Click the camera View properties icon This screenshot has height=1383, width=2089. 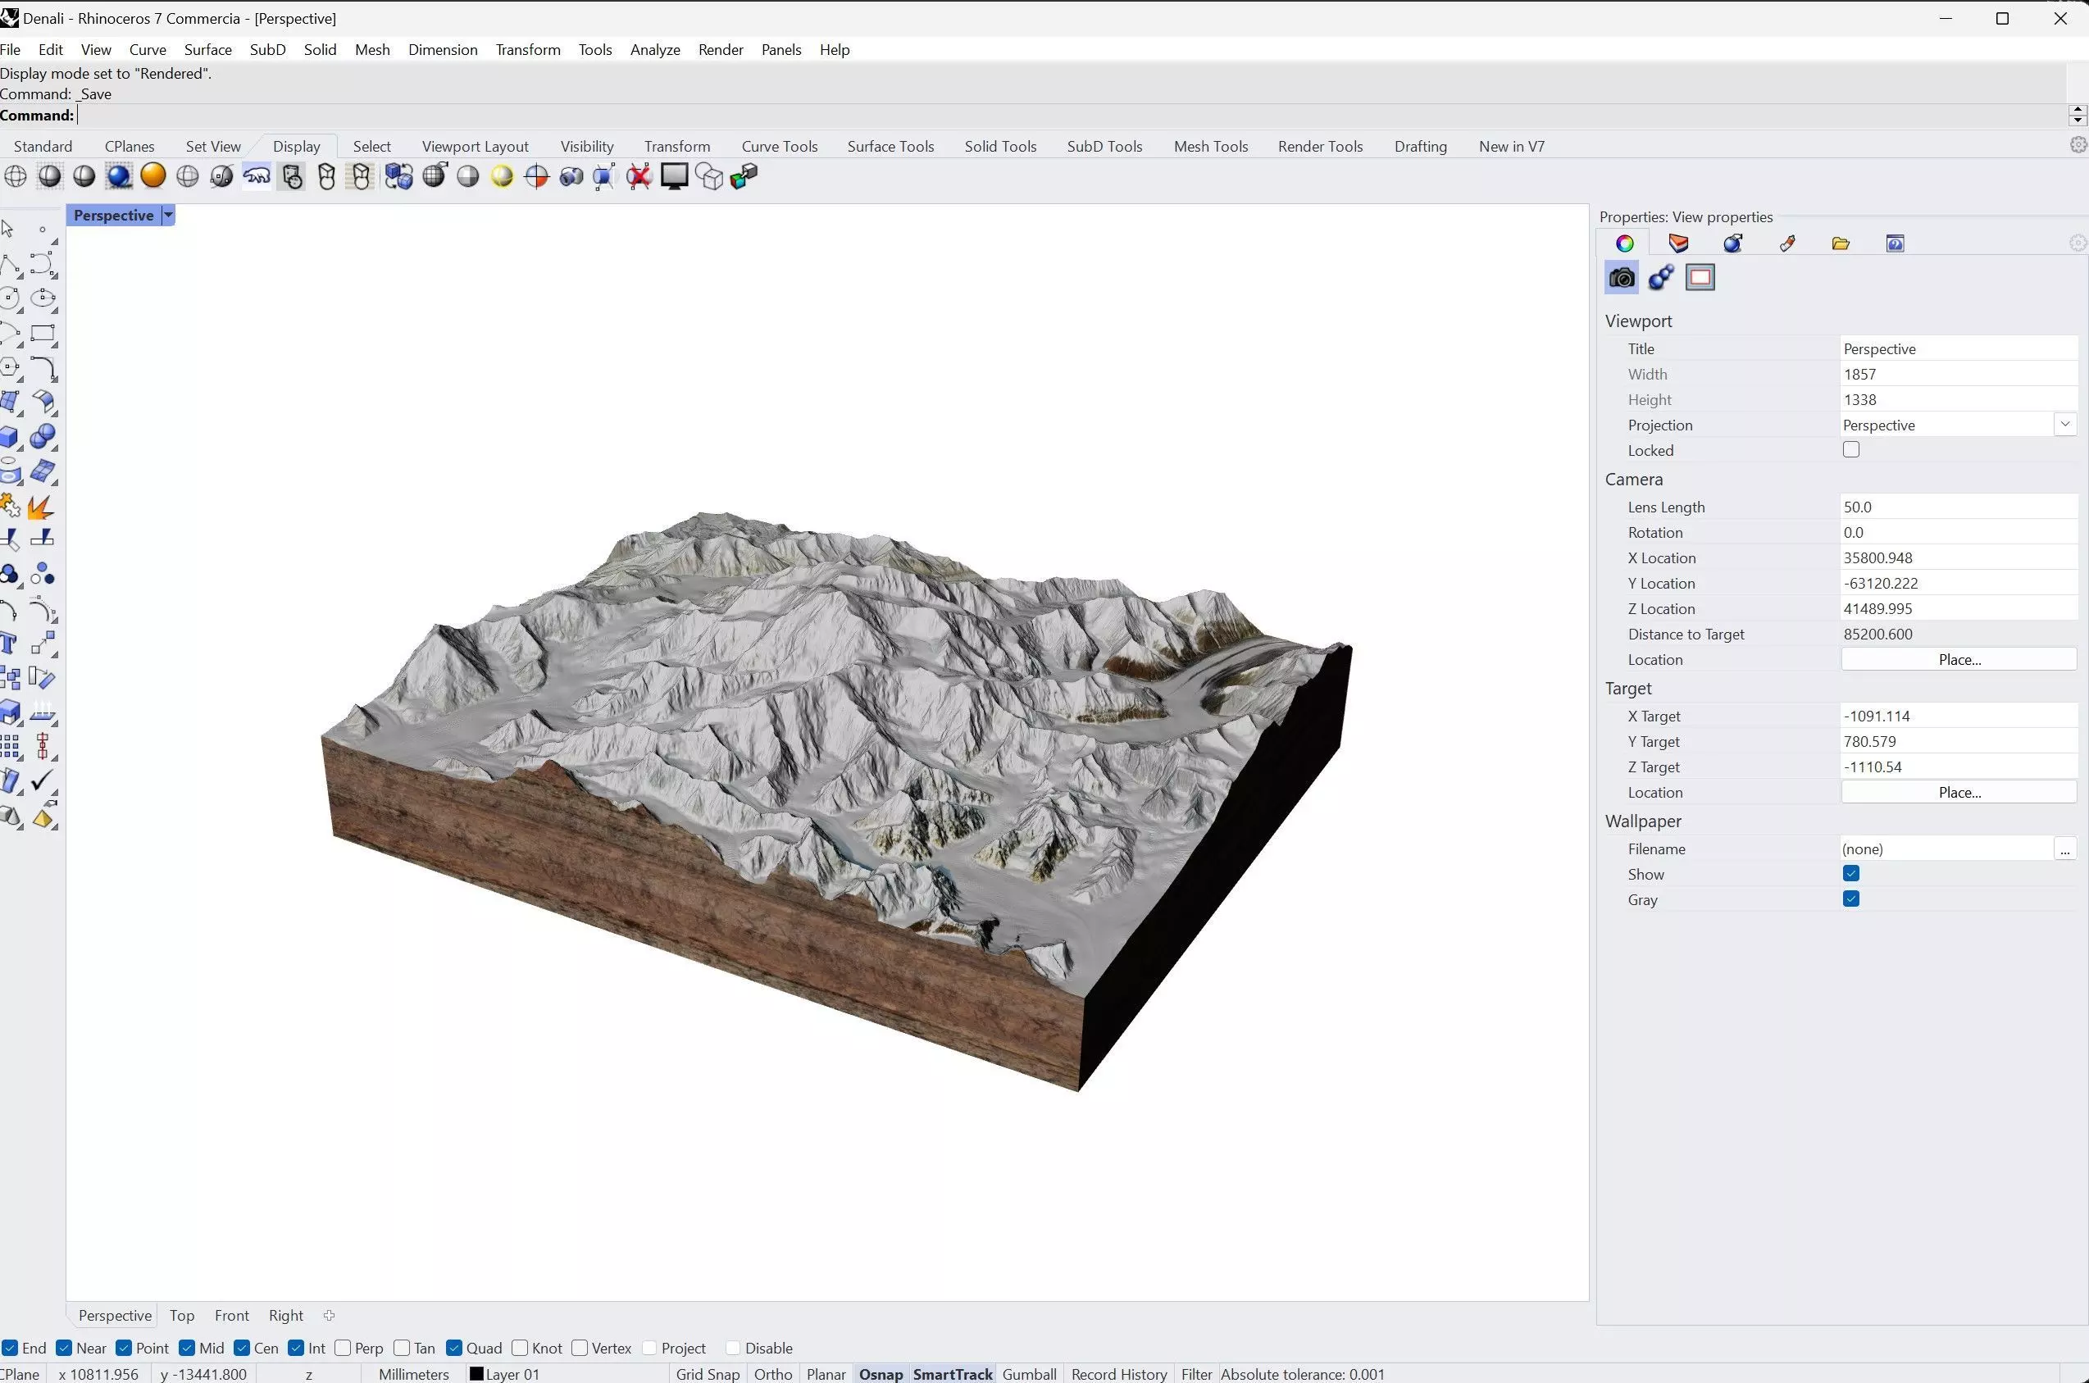click(1622, 278)
